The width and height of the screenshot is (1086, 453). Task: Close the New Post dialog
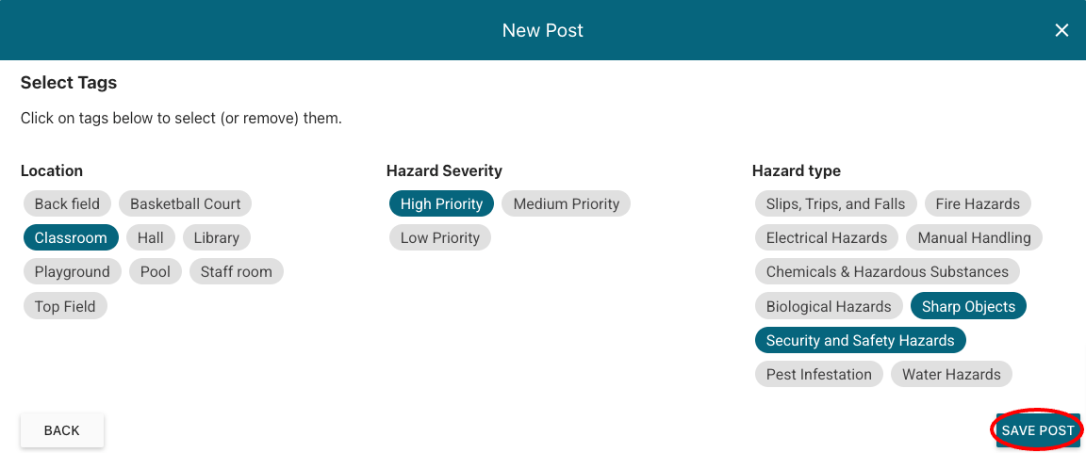click(1061, 30)
